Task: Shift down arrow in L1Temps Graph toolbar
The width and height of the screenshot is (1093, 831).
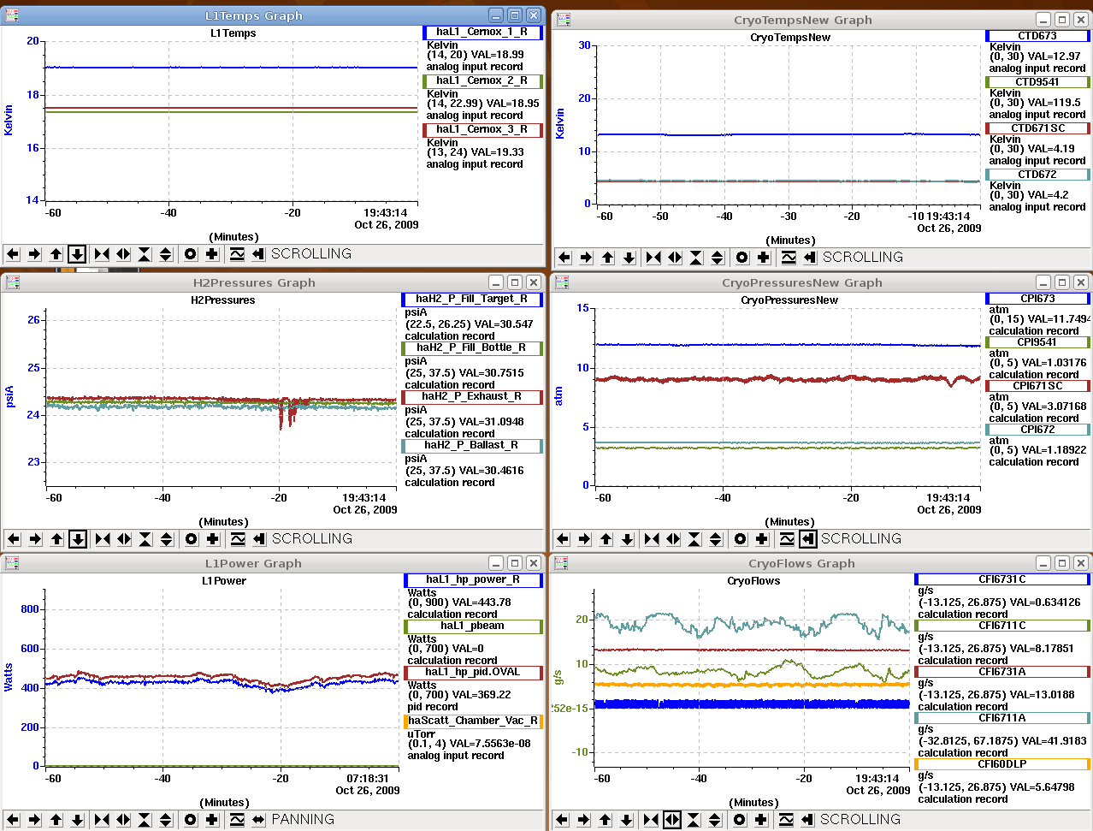Action: click(x=77, y=254)
